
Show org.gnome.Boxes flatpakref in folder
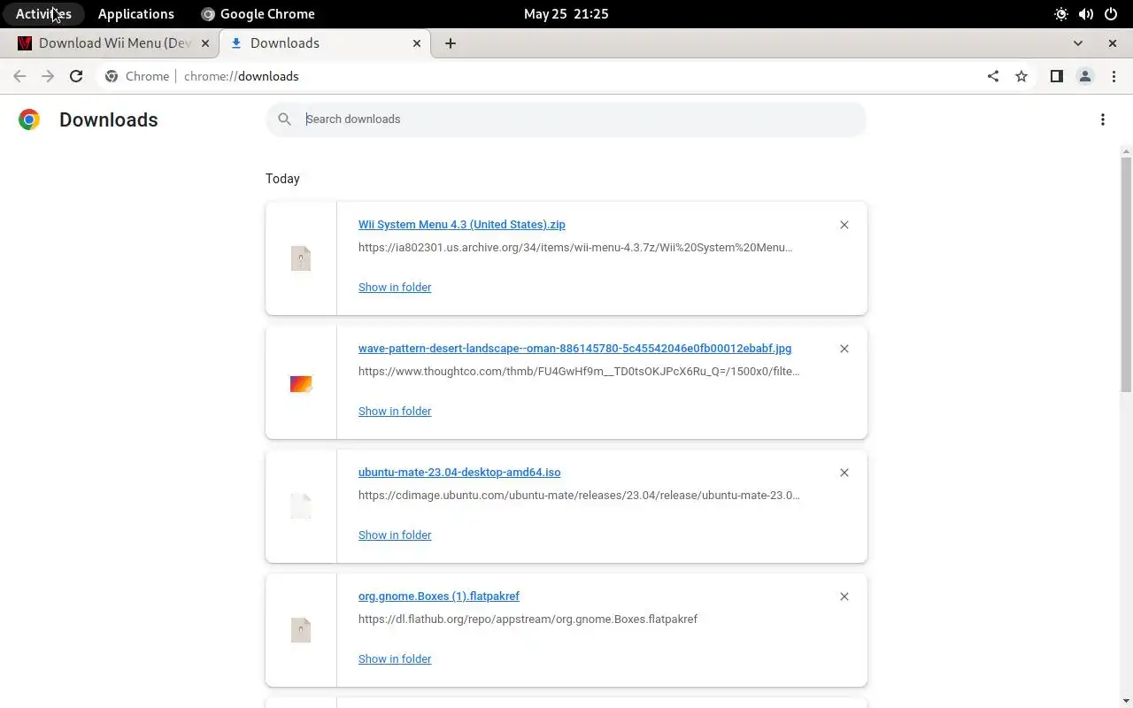(395, 658)
